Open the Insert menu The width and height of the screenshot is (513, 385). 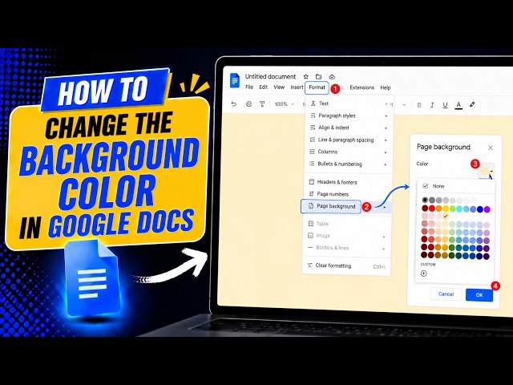pyautogui.click(x=297, y=87)
